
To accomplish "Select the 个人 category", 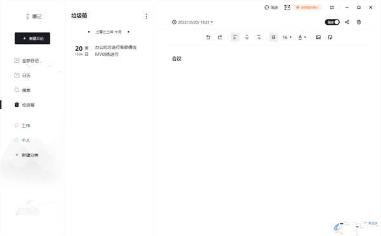I will coord(22,140).
